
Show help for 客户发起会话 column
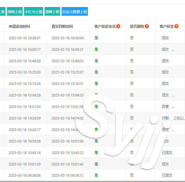[118, 26]
